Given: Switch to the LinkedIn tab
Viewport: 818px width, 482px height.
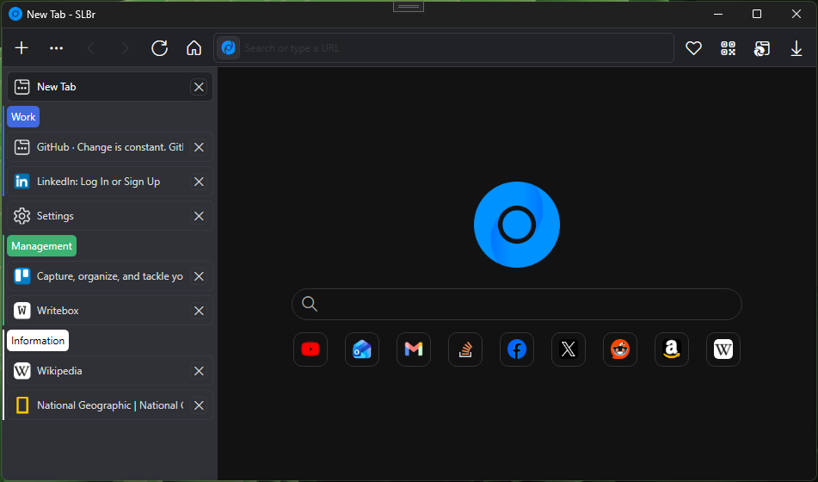Looking at the screenshot, I should [110, 182].
